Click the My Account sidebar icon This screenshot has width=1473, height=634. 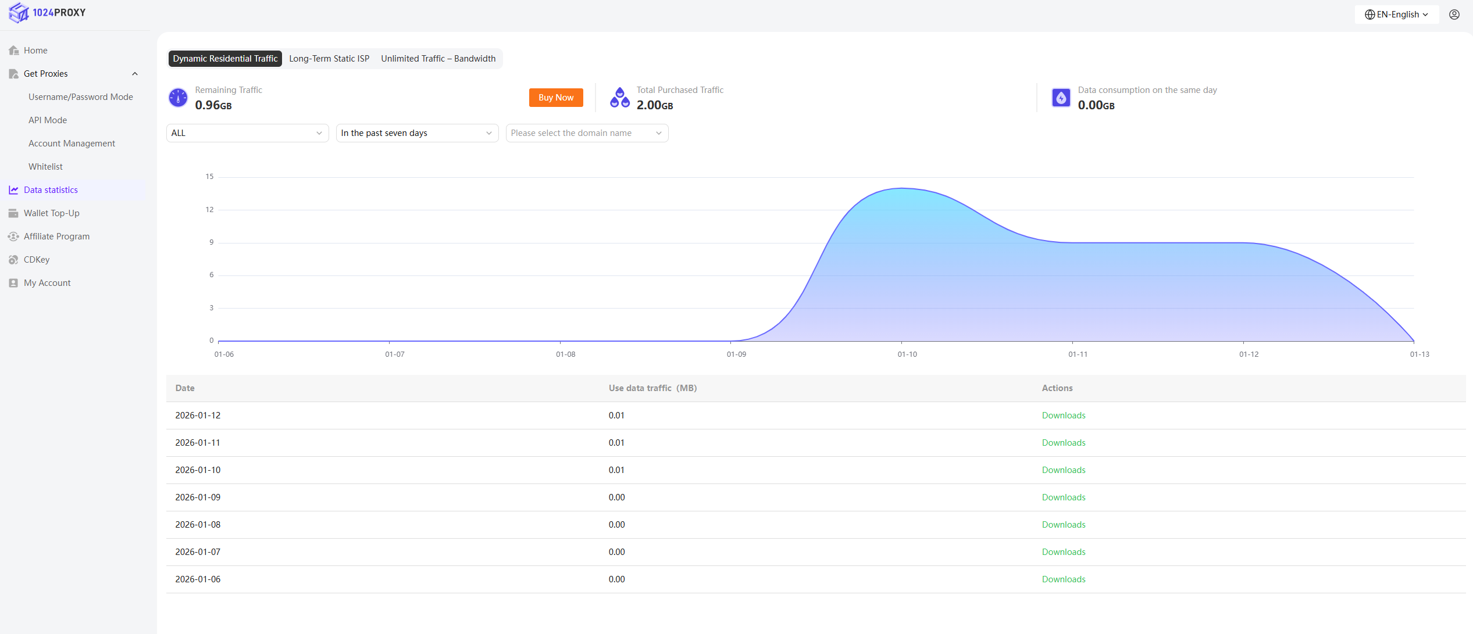[x=13, y=283]
